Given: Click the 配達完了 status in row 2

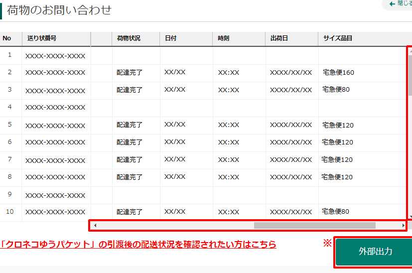Looking at the screenshot, I should (130, 73).
